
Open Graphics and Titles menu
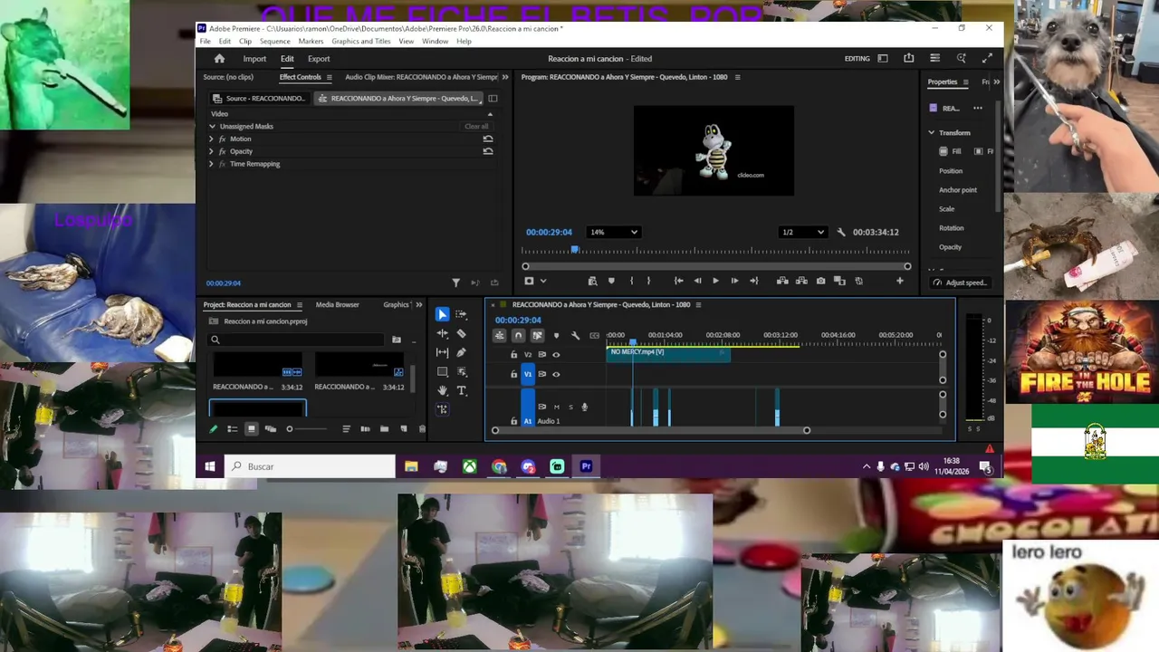click(360, 41)
